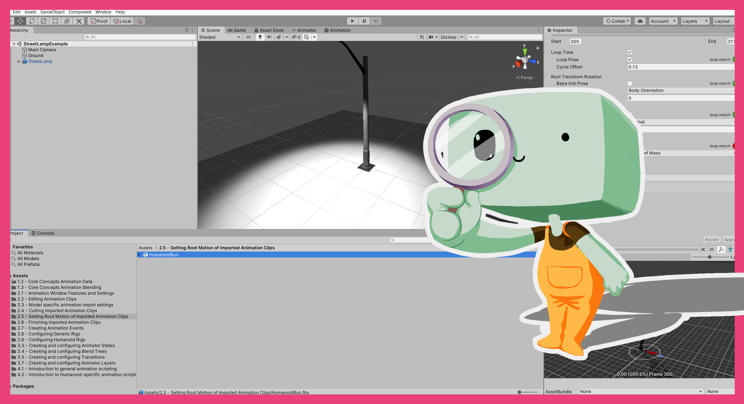This screenshot has width=744, height=404.
Task: Enable the Loop Time checkbox
Action: [x=629, y=52]
